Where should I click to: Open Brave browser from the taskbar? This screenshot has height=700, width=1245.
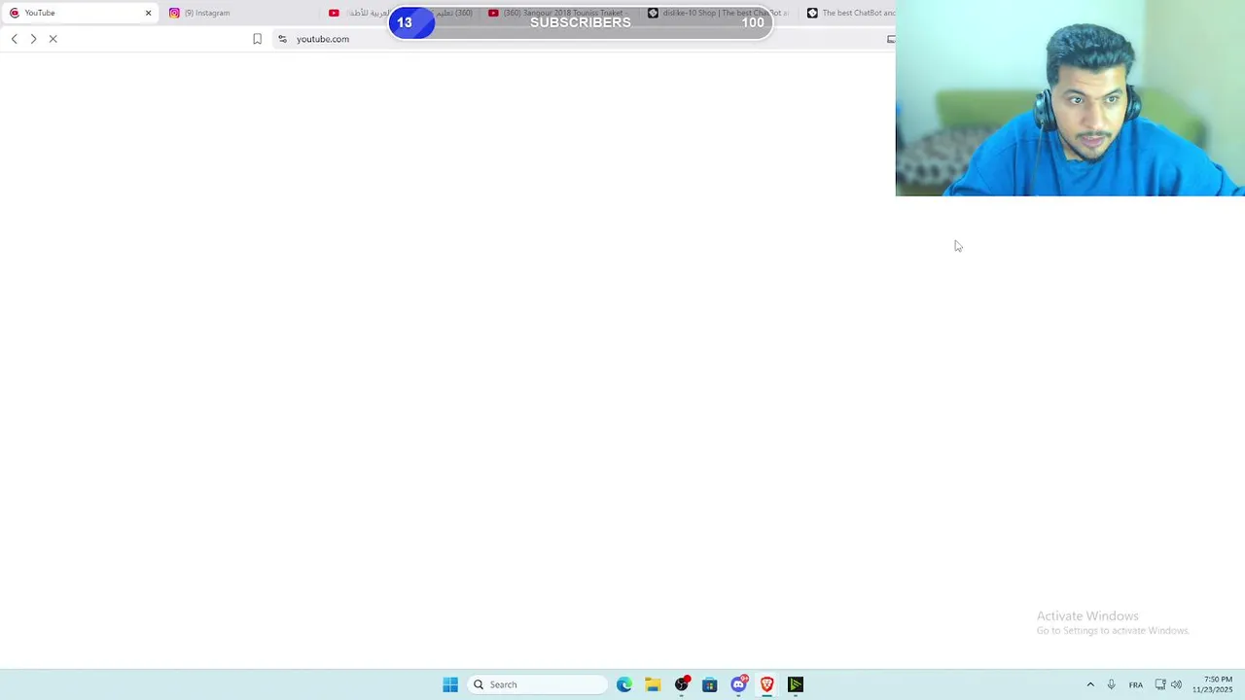(x=767, y=684)
